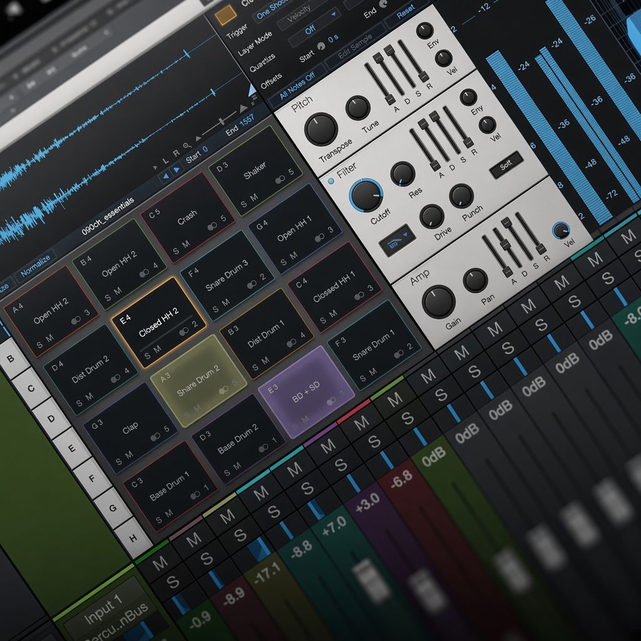This screenshot has height=641, width=641.
Task: Toggle the Soft button in Filter section
Action: [506, 165]
